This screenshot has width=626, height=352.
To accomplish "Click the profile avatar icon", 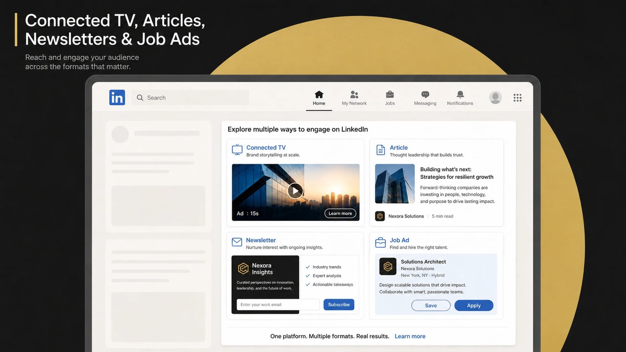I will point(495,97).
